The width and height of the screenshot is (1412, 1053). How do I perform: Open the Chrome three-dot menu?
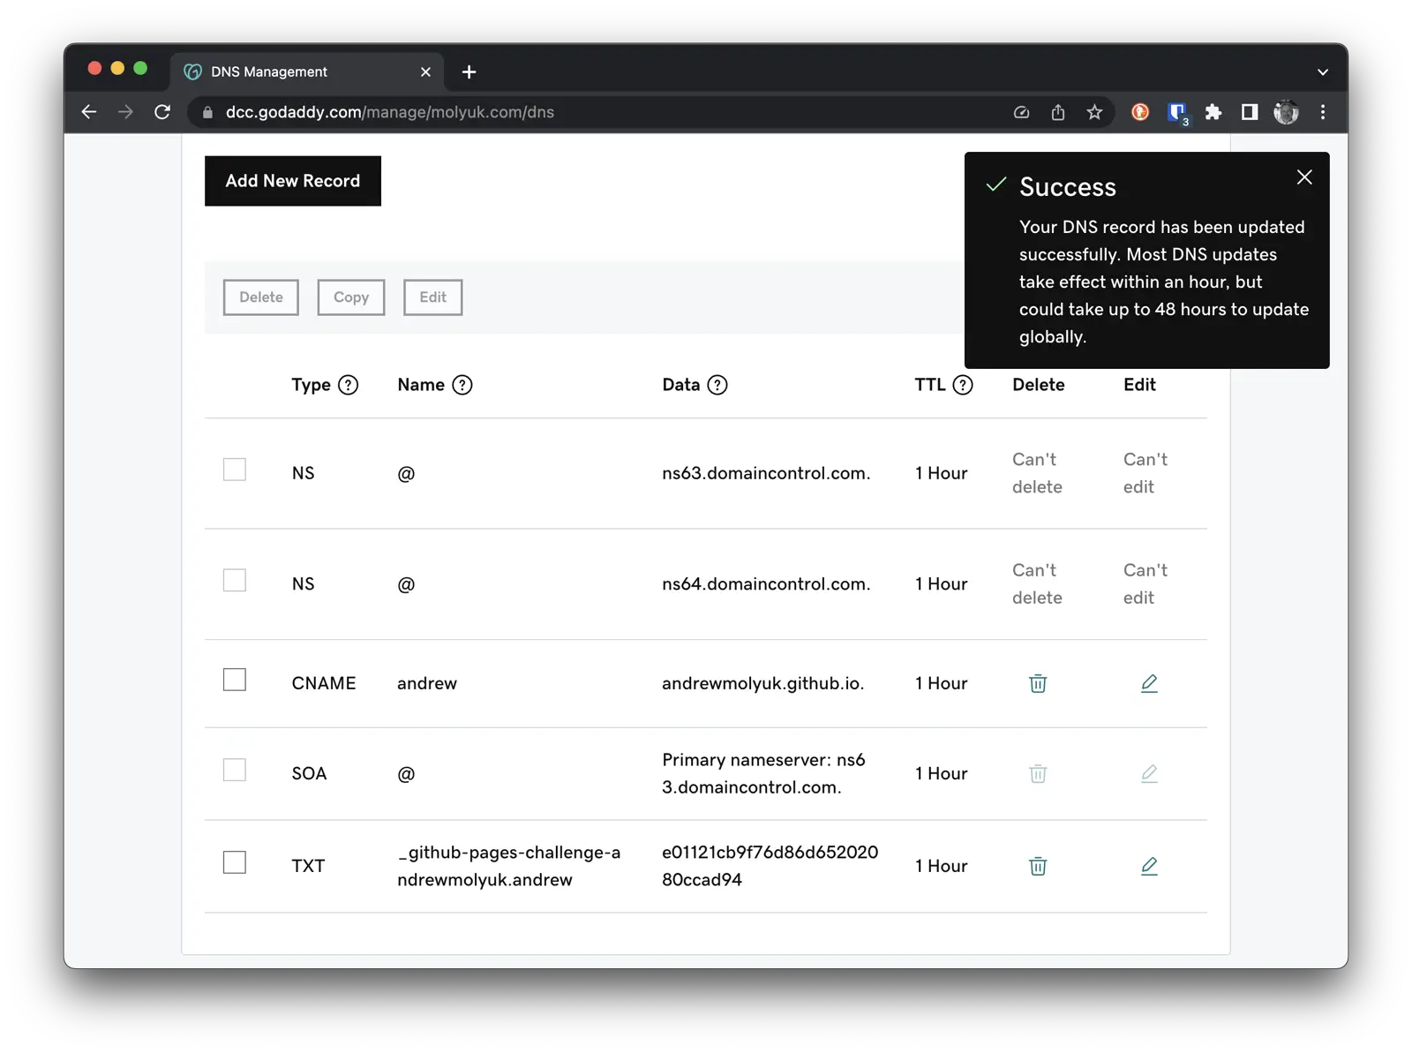[1322, 112]
